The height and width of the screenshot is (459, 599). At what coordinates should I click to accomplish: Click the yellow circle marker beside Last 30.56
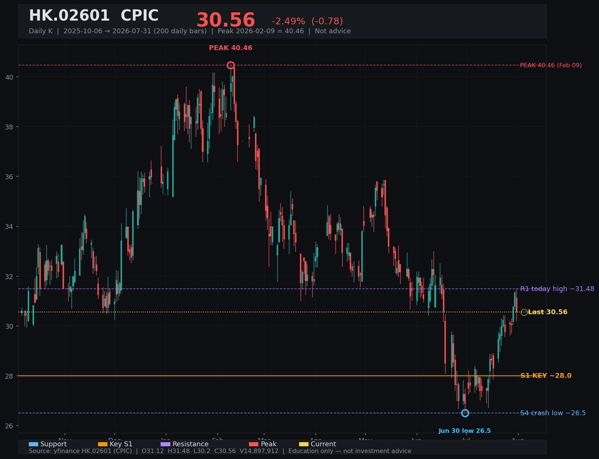[524, 312]
